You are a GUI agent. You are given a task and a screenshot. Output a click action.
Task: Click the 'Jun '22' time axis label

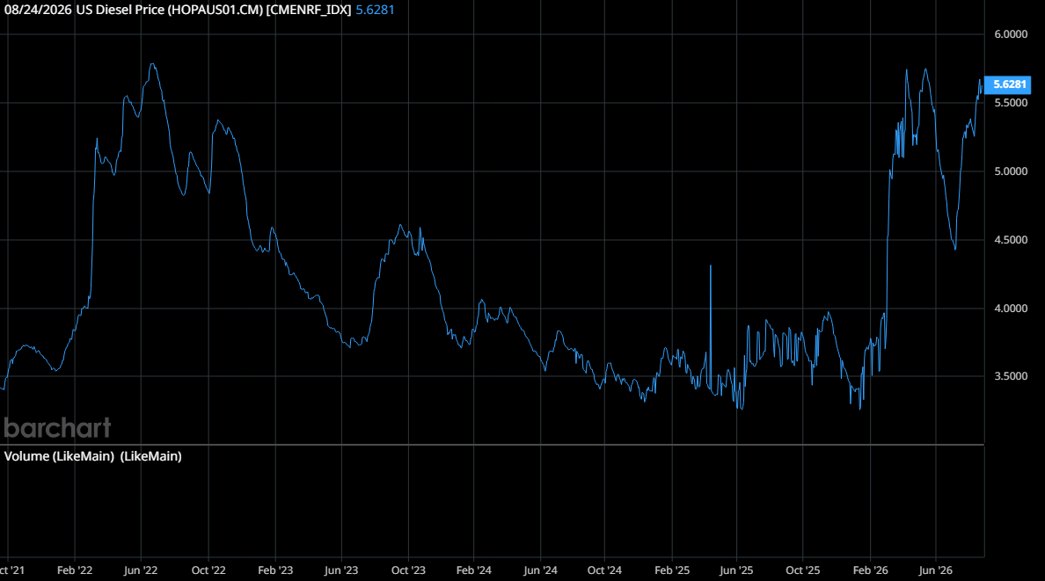pos(141,570)
